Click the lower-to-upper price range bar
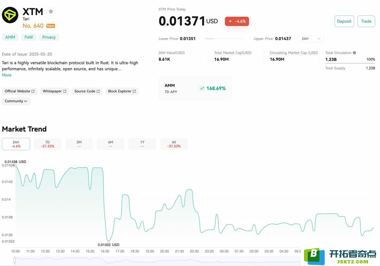Viewport: 380px width, 266px height. click(x=225, y=39)
